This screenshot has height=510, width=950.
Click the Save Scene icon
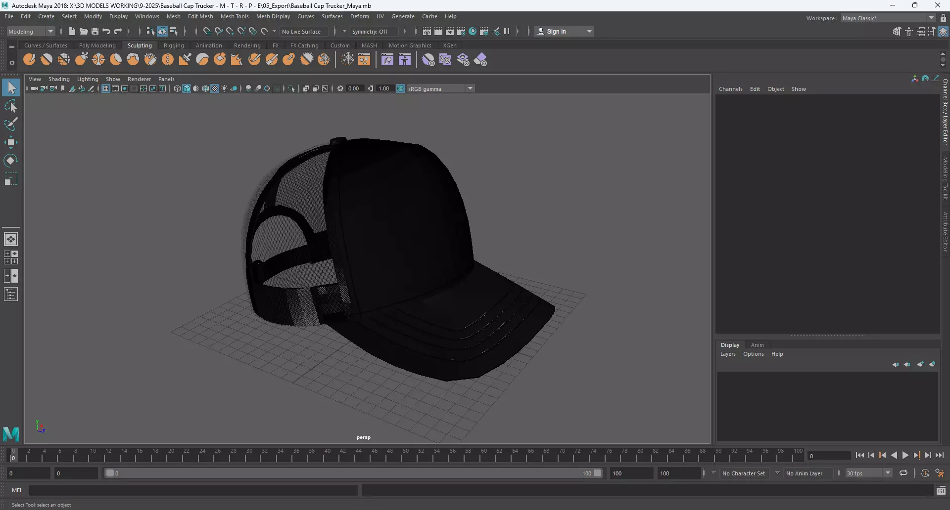point(95,31)
